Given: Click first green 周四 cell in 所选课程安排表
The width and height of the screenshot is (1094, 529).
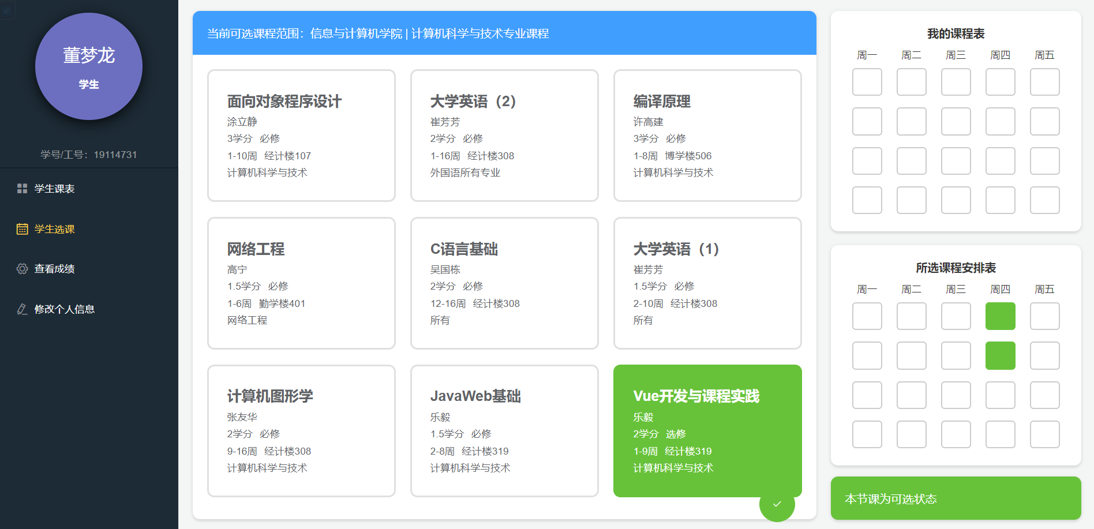Looking at the screenshot, I should click(x=1000, y=316).
